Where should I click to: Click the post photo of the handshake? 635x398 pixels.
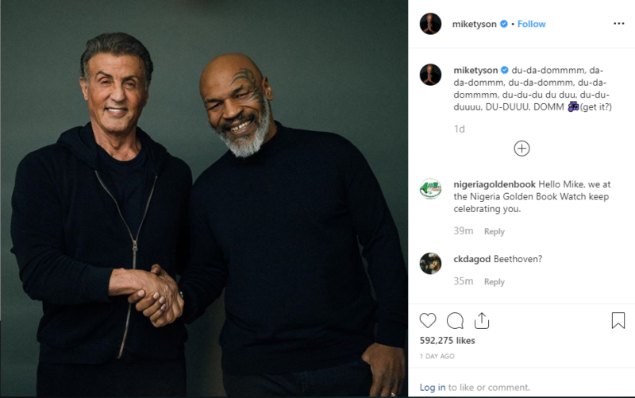tap(204, 199)
